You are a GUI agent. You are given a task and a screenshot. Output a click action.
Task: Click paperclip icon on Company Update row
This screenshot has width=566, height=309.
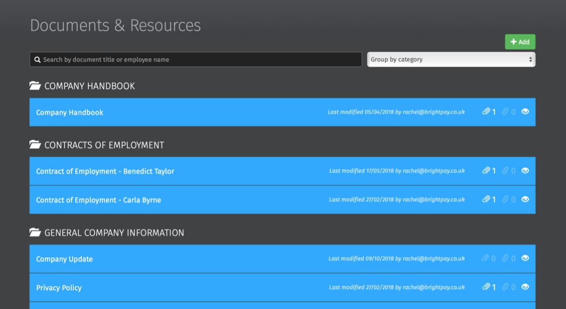coord(485,258)
